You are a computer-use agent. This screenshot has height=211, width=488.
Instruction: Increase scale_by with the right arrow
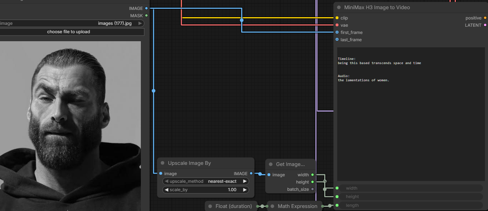245,190
